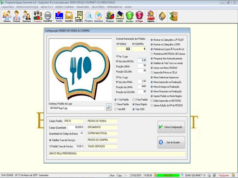Open the PRODUTOS/ESTOQUE menu
Viewport: 238px width, 178px height.
[x=27, y=7]
